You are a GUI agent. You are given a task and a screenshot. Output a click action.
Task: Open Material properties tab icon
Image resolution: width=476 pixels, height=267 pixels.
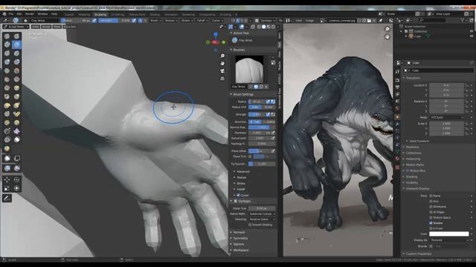(397, 158)
